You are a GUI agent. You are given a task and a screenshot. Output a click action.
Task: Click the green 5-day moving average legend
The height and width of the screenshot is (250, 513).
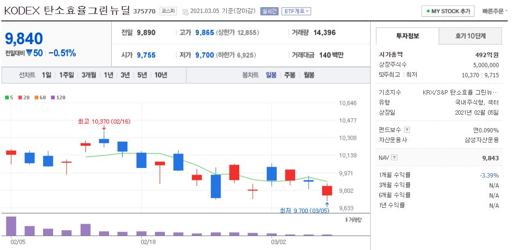9,97
